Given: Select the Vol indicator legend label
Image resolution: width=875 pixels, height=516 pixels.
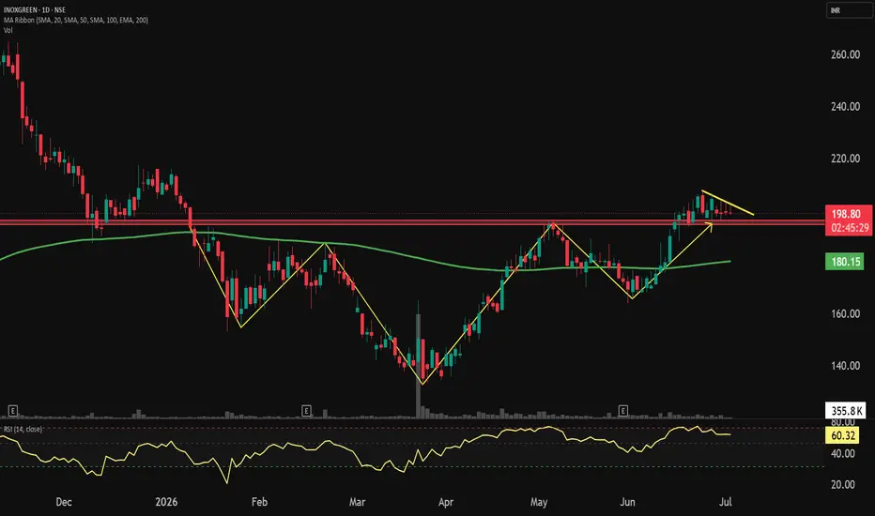Looking at the screenshot, I should 8,30.
